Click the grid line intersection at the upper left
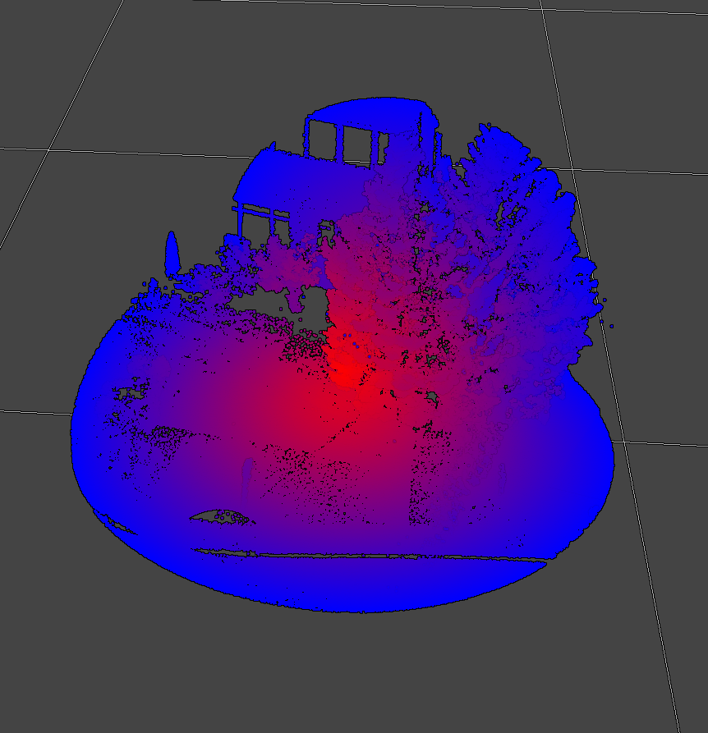Image resolution: width=708 pixels, height=733 pixels. [48, 149]
